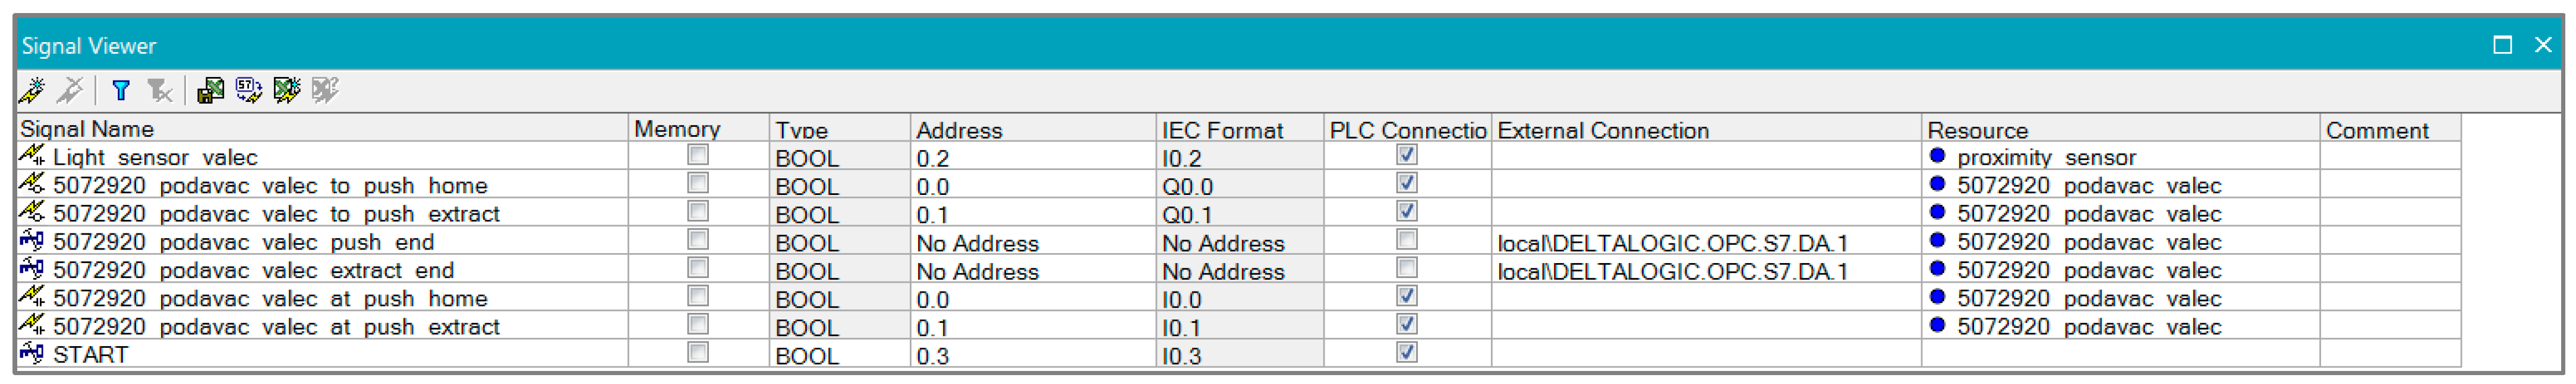Uncheck PLC Connection for the START signal

[1406, 352]
